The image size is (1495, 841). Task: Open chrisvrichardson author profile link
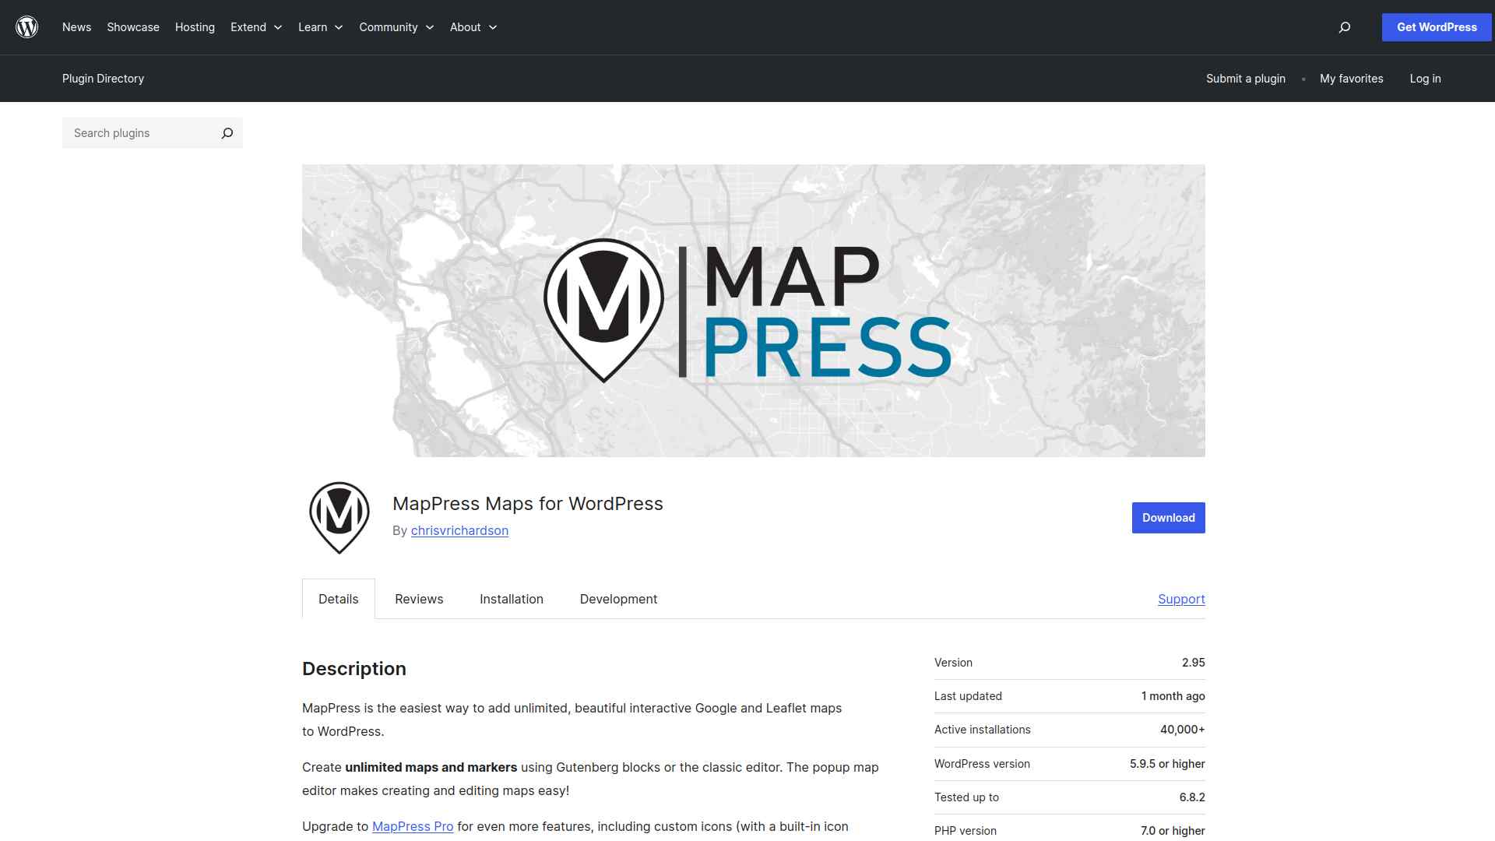pos(459,530)
